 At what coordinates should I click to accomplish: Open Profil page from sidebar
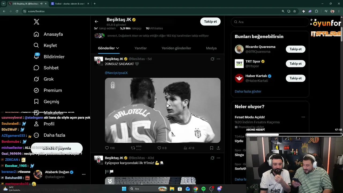[x=44, y=124]
